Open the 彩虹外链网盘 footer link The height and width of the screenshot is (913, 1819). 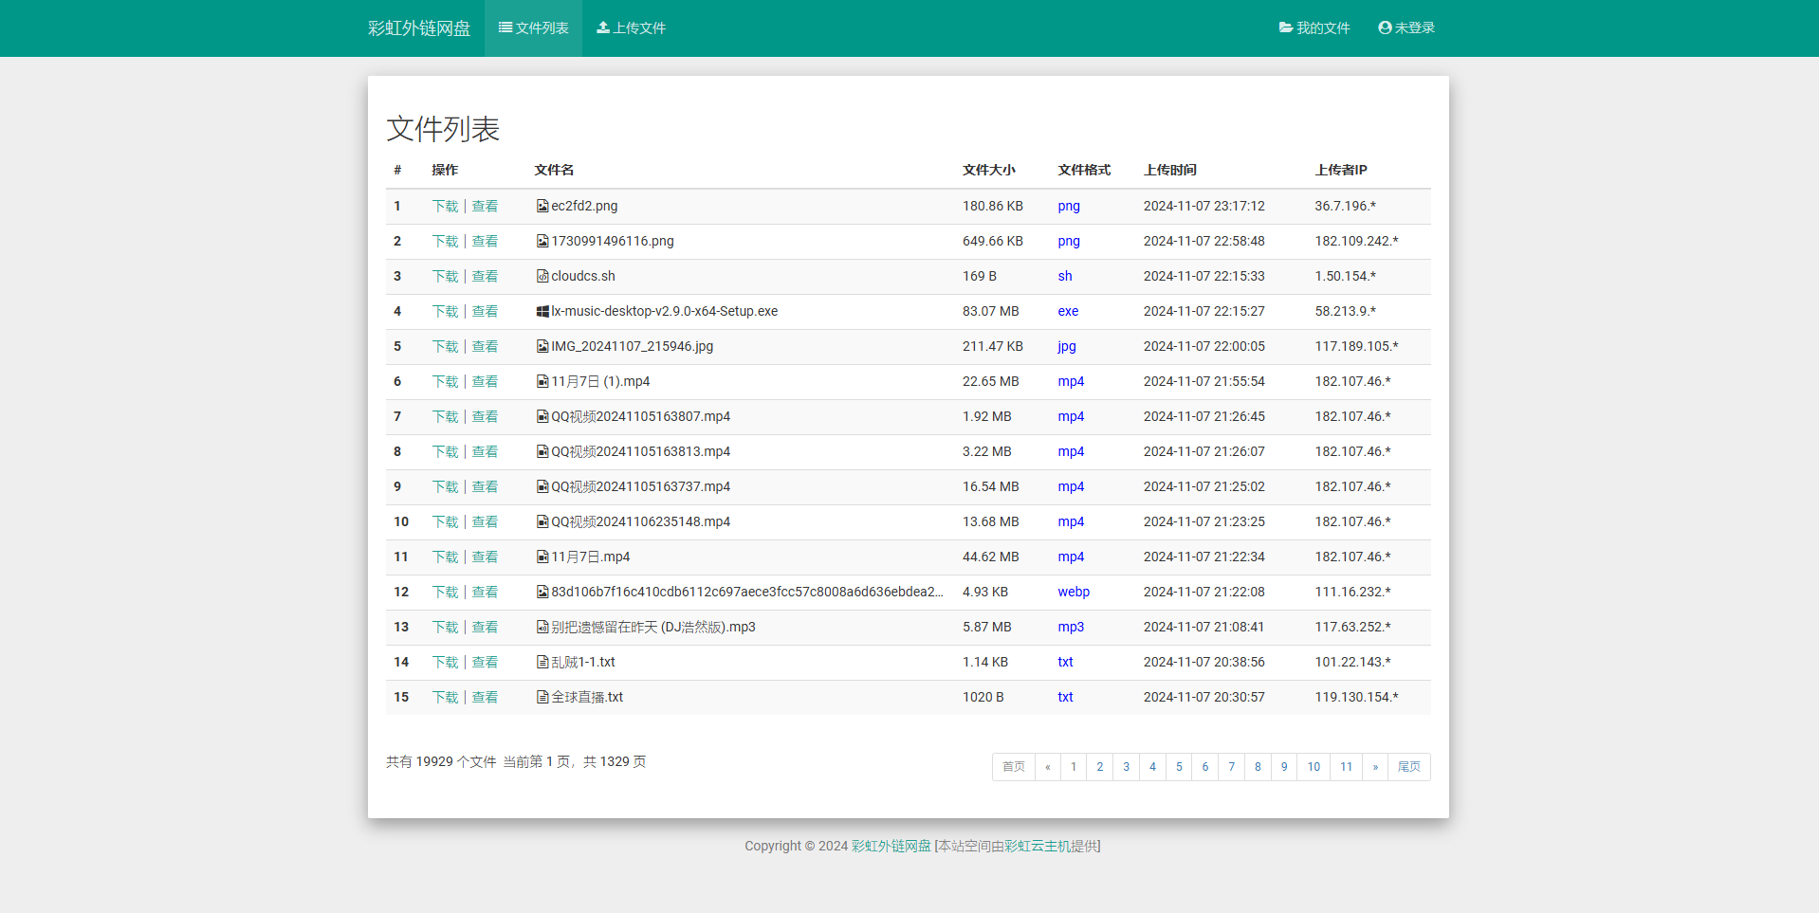(891, 846)
